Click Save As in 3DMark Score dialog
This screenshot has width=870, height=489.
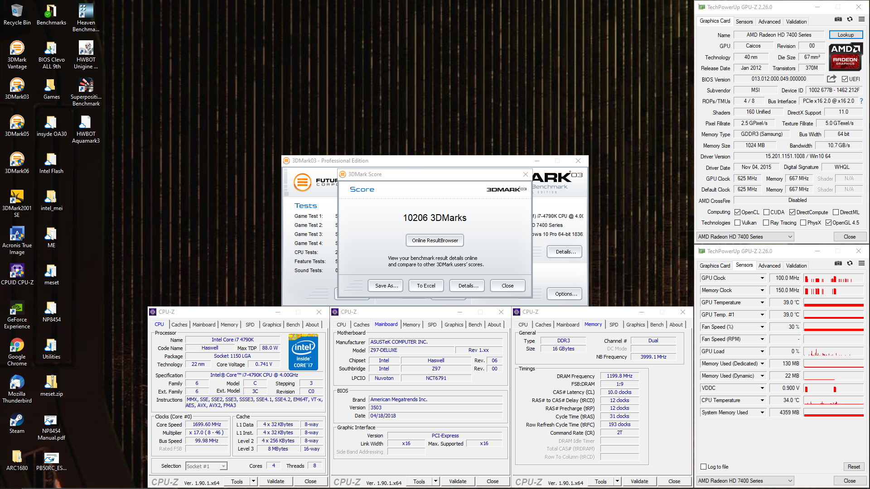click(386, 286)
